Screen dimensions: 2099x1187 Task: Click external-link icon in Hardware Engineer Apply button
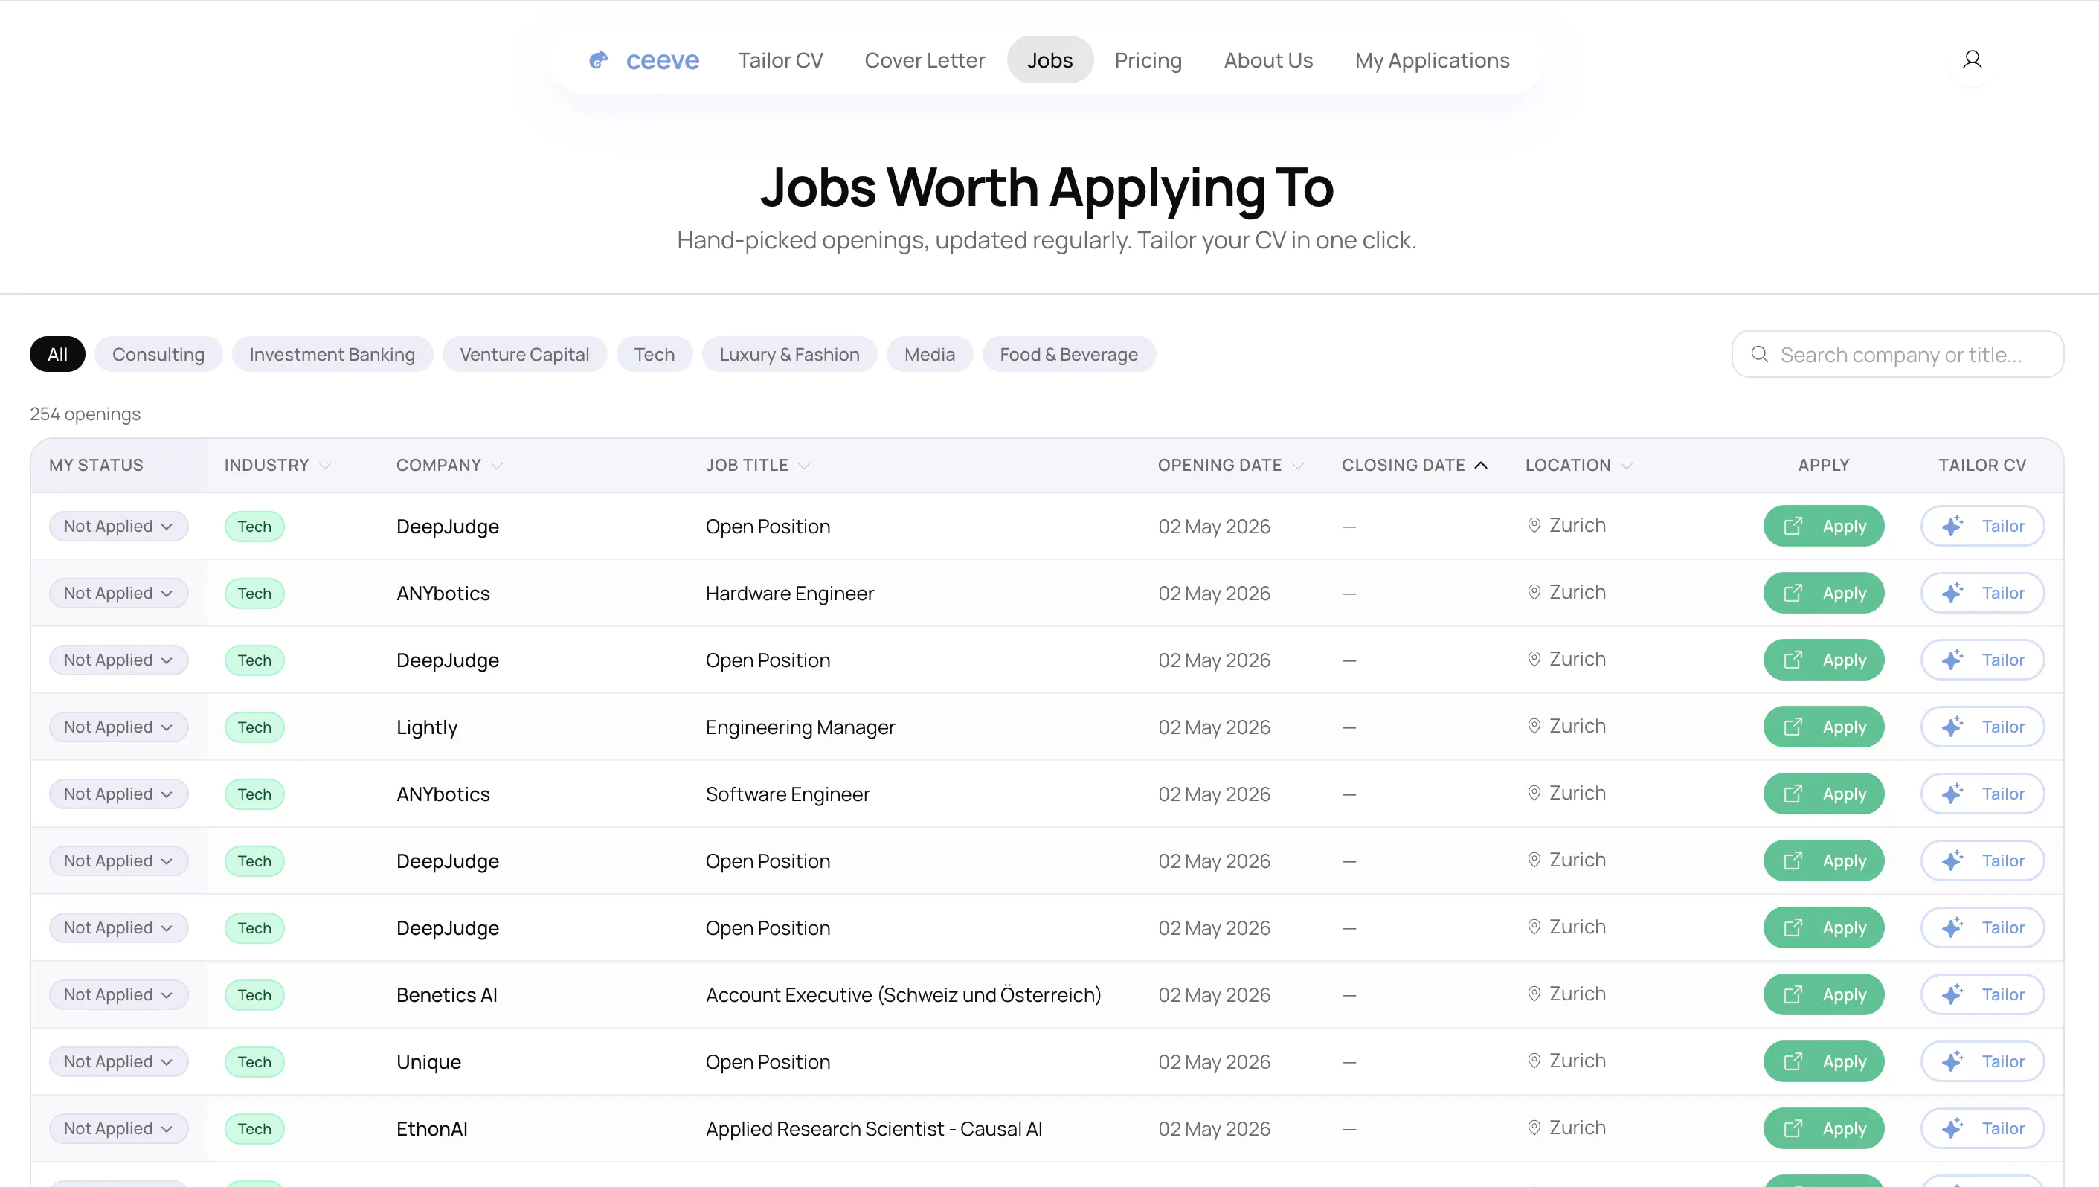point(1793,593)
